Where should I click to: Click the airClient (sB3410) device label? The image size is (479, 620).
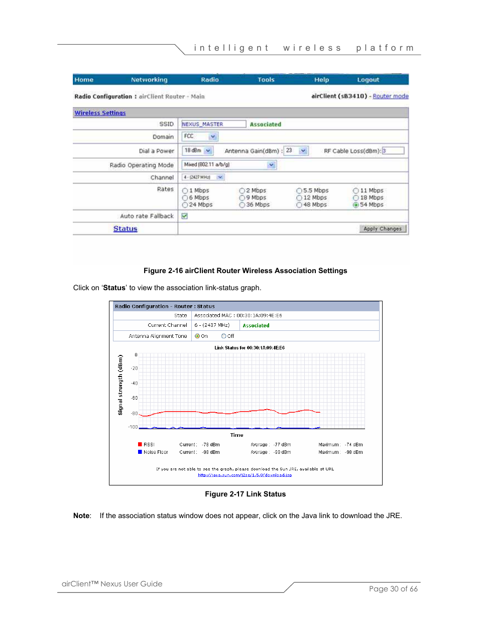[339, 96]
